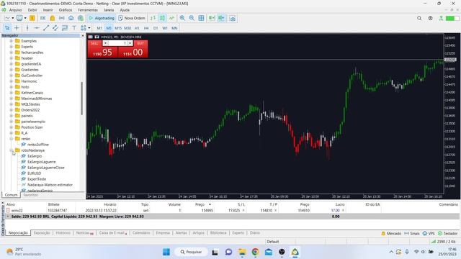The height and width of the screenshot is (259, 461).
Task: Click the MQL5 globe toolbar icon
Action: pos(81,18)
